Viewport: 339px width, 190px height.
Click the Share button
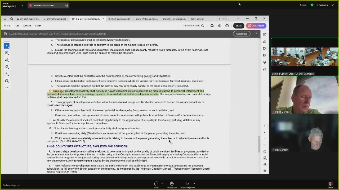pos(239,26)
